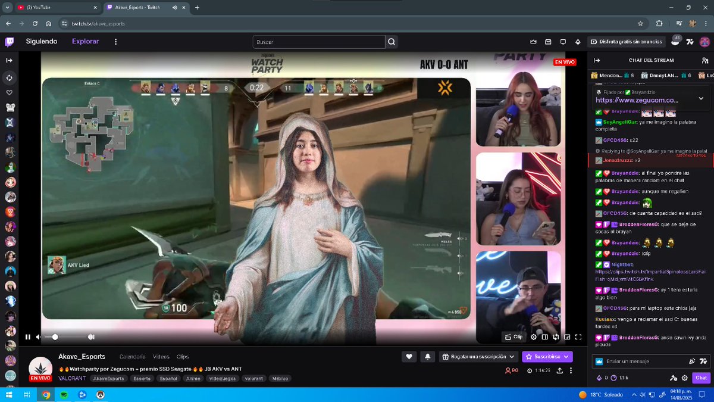This screenshot has height=402, width=714.
Task: Send message with the Chat button
Action: [x=702, y=378]
